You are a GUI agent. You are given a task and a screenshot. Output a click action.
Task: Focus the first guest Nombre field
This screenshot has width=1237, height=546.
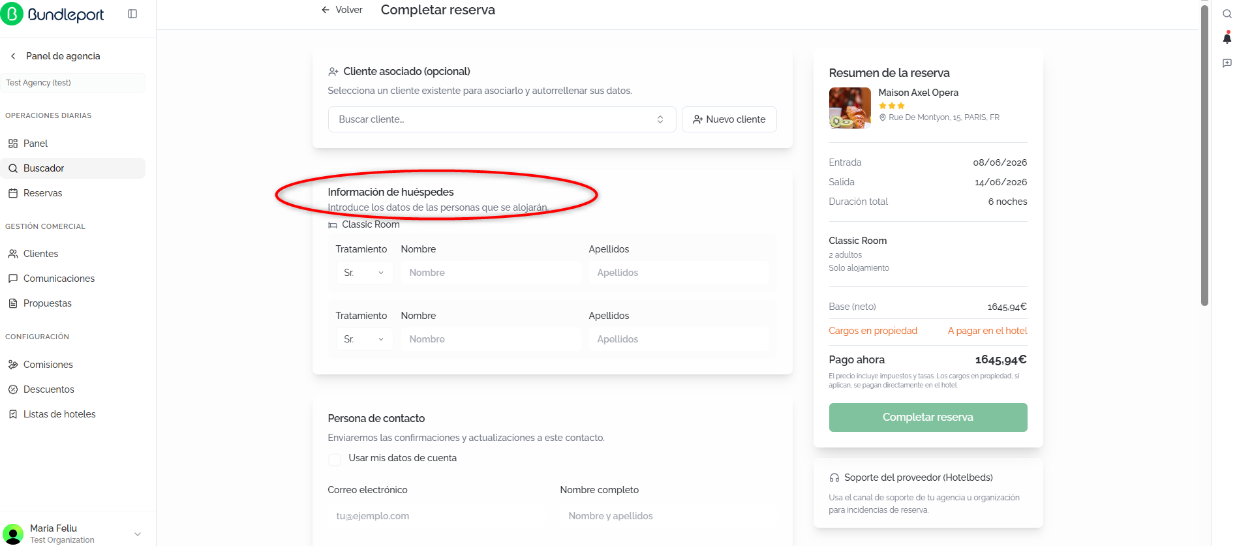[x=491, y=273]
